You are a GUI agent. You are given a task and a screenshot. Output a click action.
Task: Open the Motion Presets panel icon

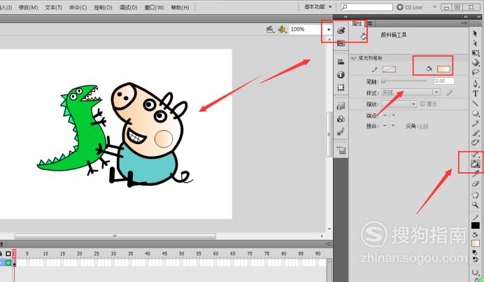coord(341,132)
